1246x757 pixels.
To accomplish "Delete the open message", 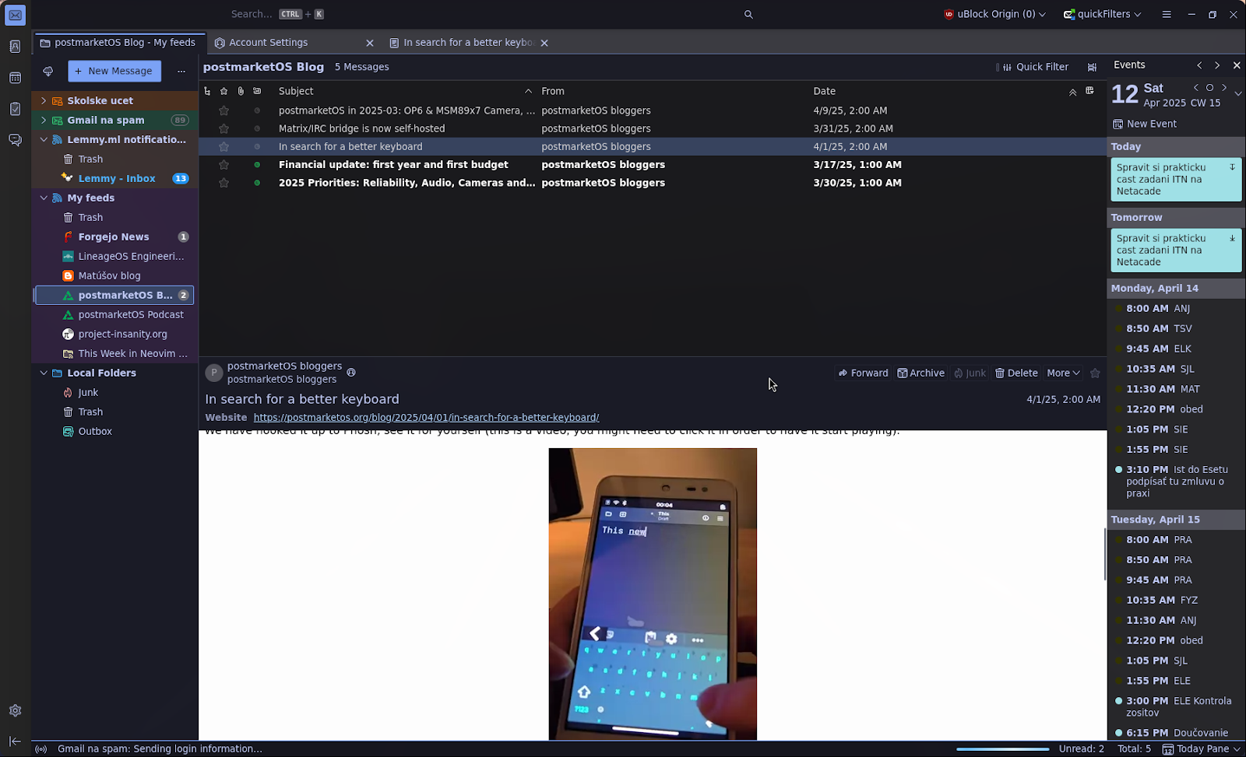I will pyautogui.click(x=1016, y=373).
